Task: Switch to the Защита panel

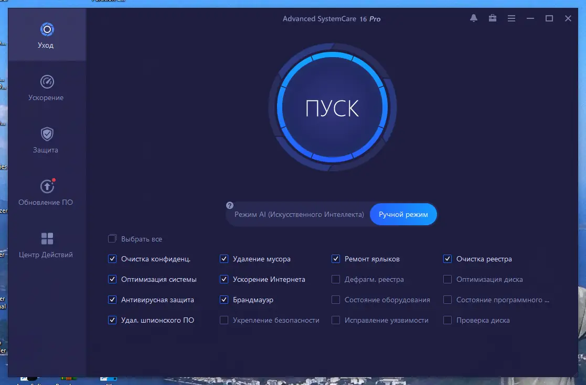Action: click(x=46, y=140)
